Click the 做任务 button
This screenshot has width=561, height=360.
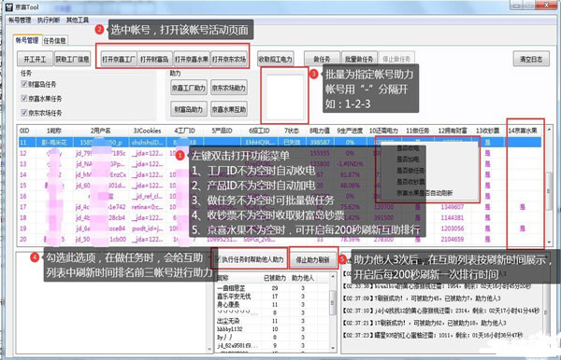coord(322,60)
